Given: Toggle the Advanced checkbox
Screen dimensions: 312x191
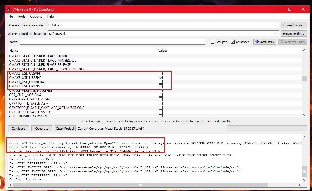Looking at the screenshot, I should tap(232, 42).
